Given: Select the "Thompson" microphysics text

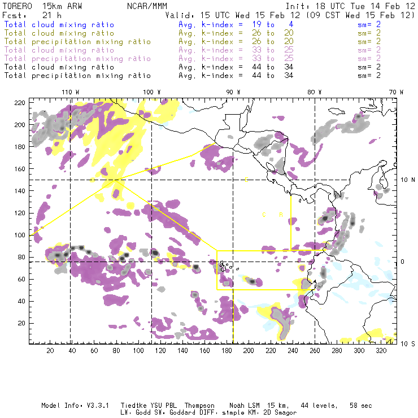Looking at the screenshot, I should (199, 406).
